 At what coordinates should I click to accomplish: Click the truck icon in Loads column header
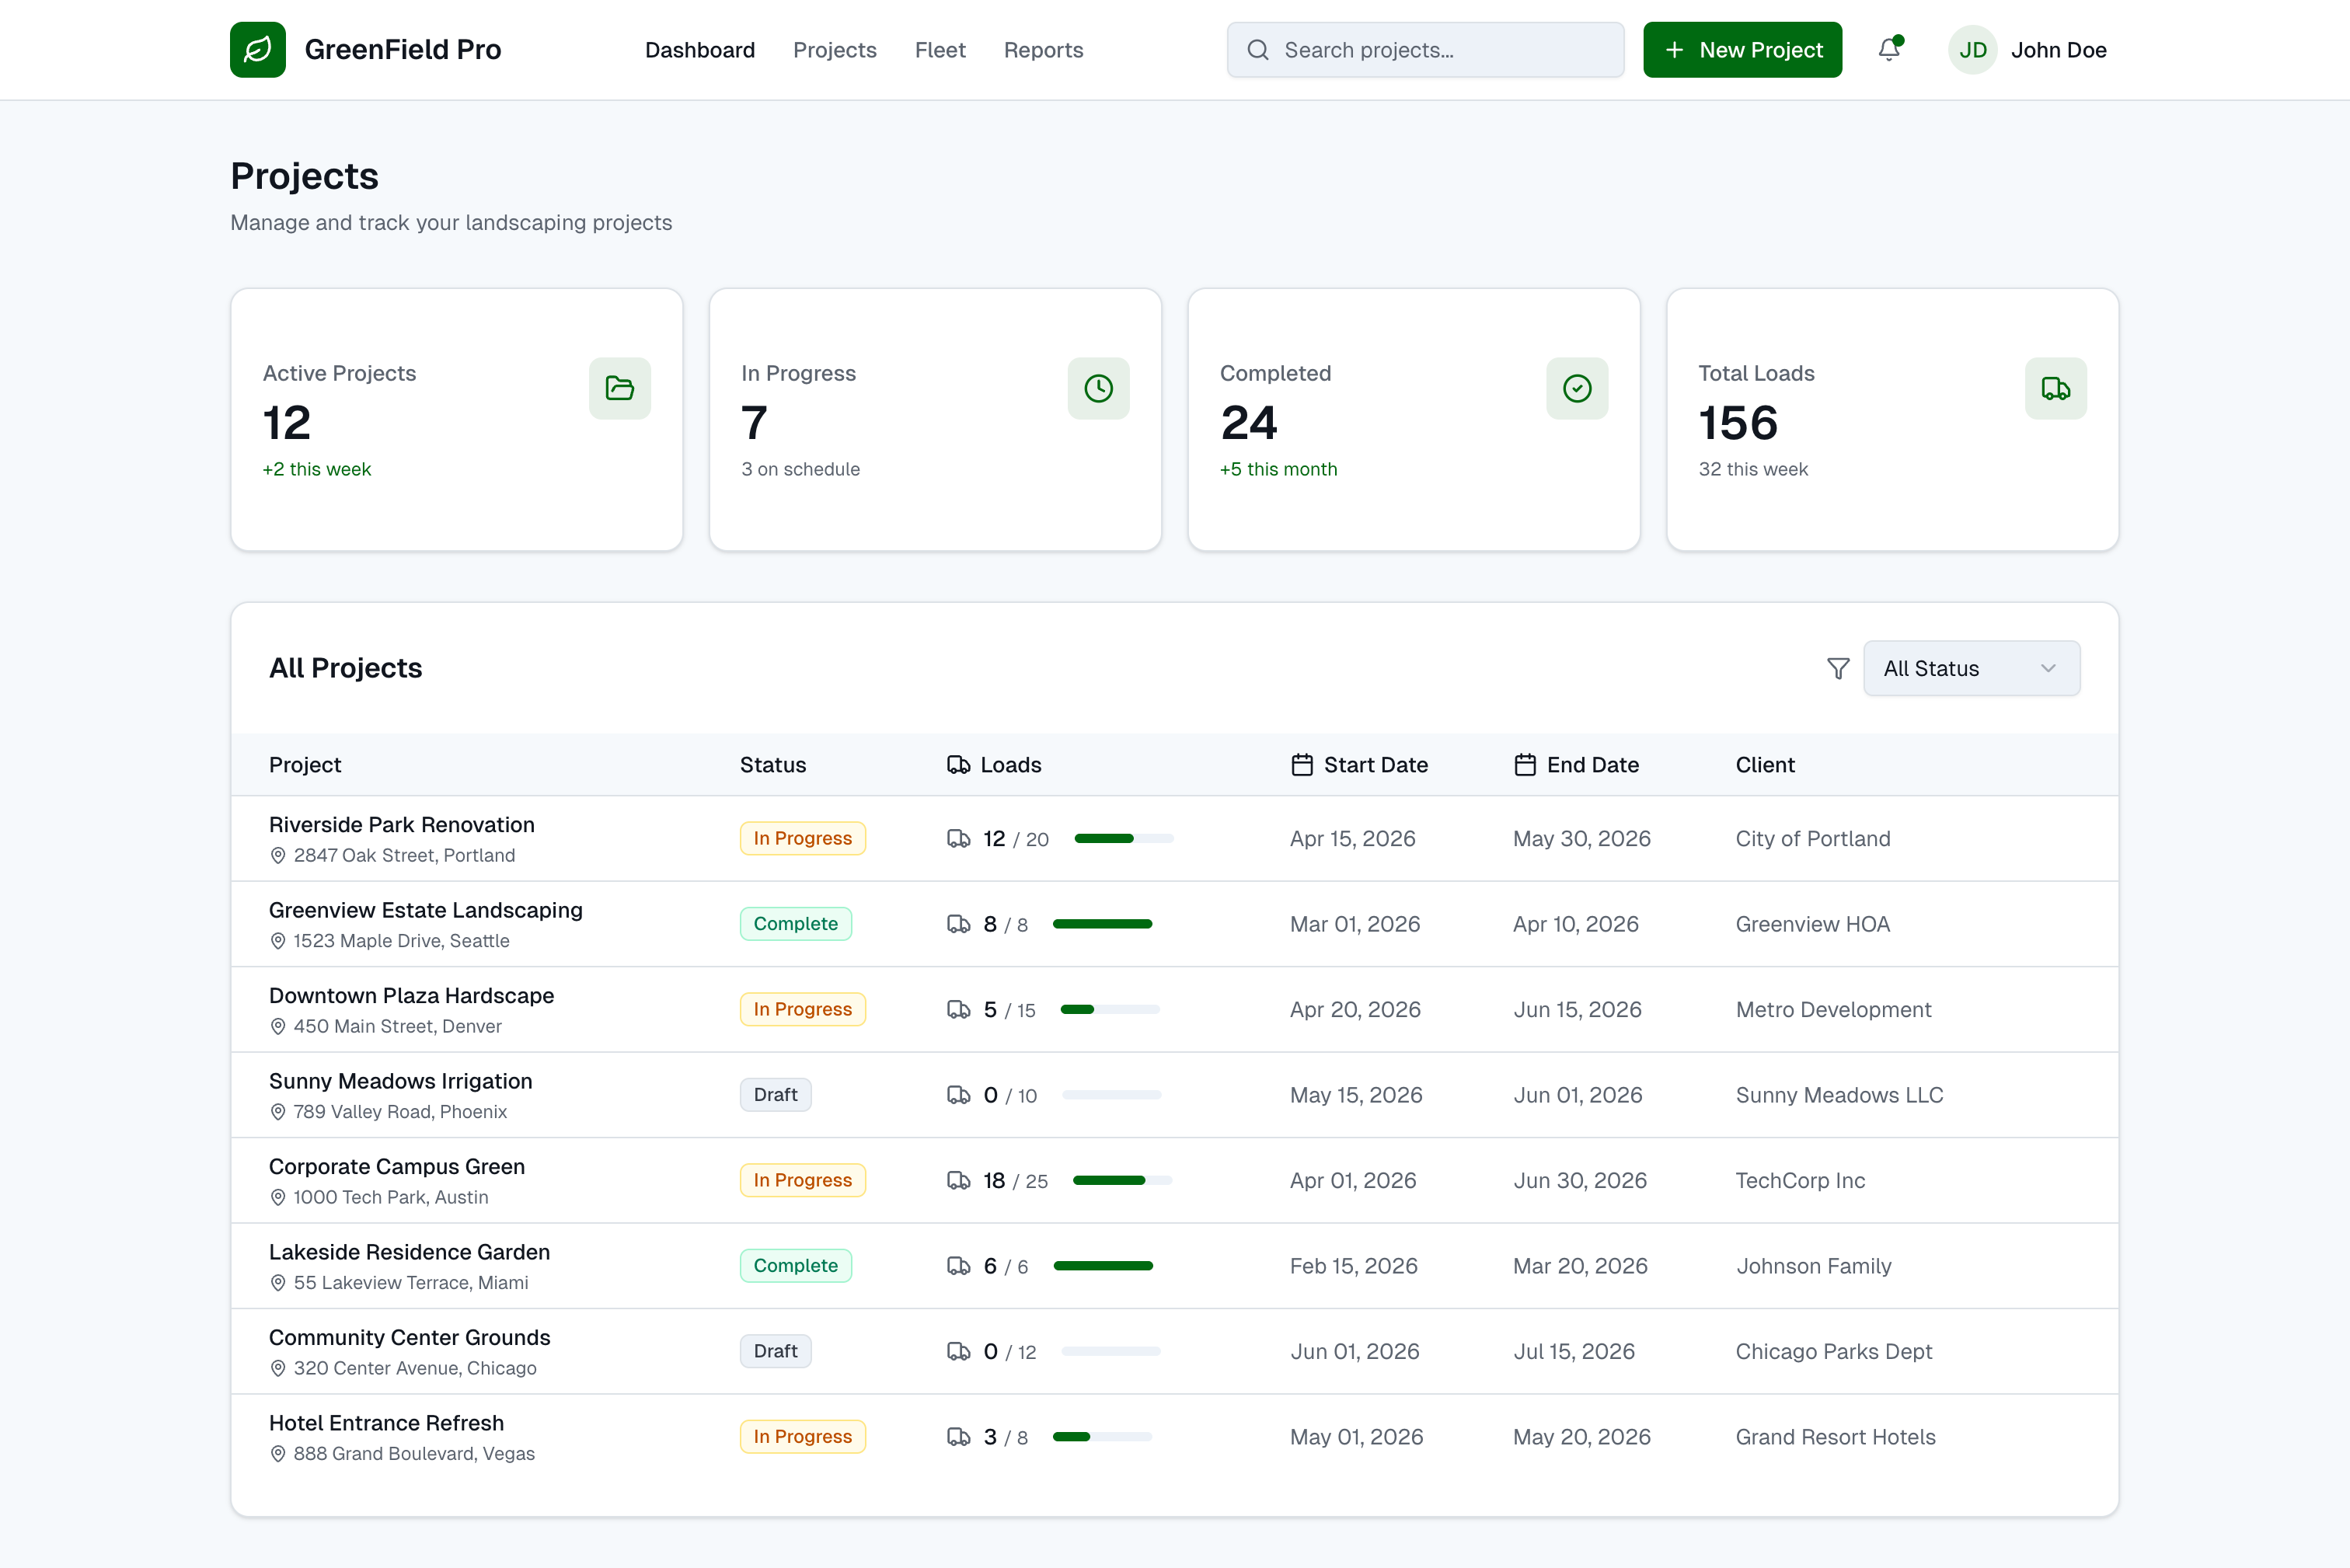pyautogui.click(x=958, y=765)
